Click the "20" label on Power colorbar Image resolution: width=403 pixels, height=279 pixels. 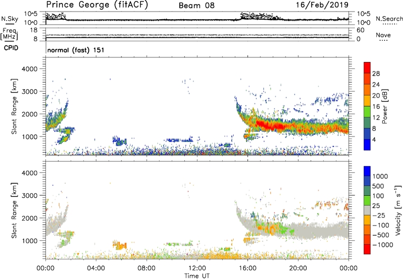point(376,96)
